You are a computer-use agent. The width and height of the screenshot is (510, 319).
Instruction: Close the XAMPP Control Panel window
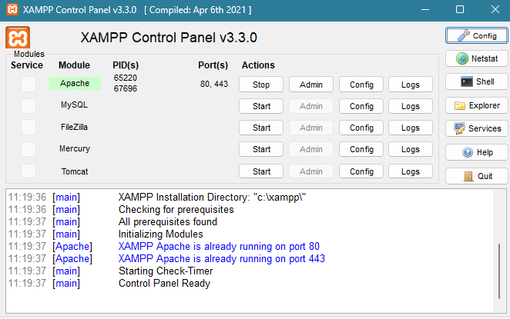tap(495, 9)
